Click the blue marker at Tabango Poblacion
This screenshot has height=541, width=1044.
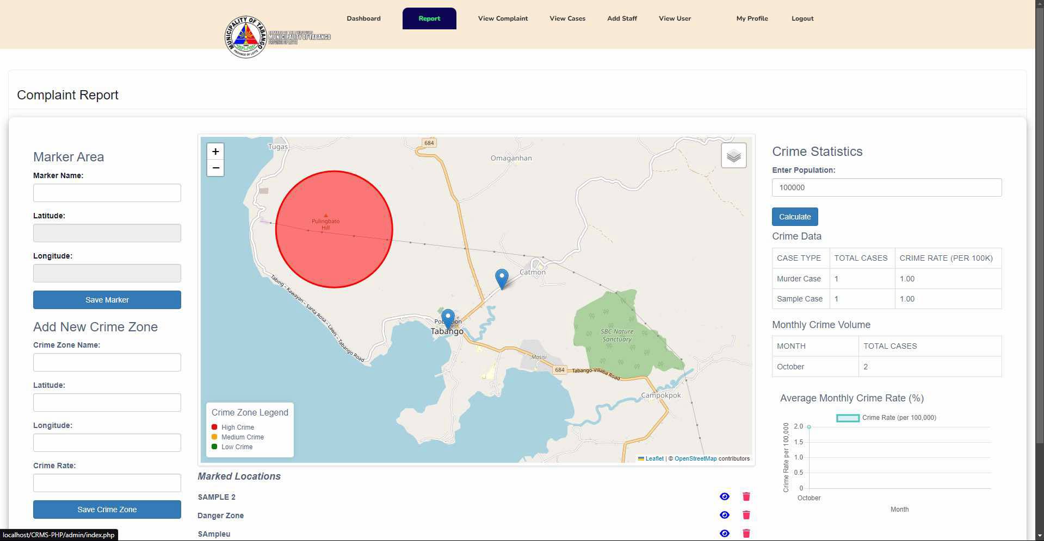pos(448,319)
